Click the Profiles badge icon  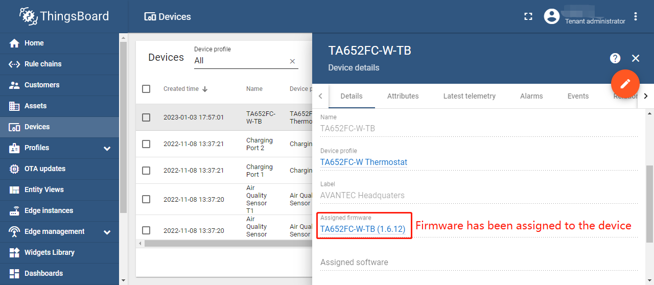click(14, 148)
